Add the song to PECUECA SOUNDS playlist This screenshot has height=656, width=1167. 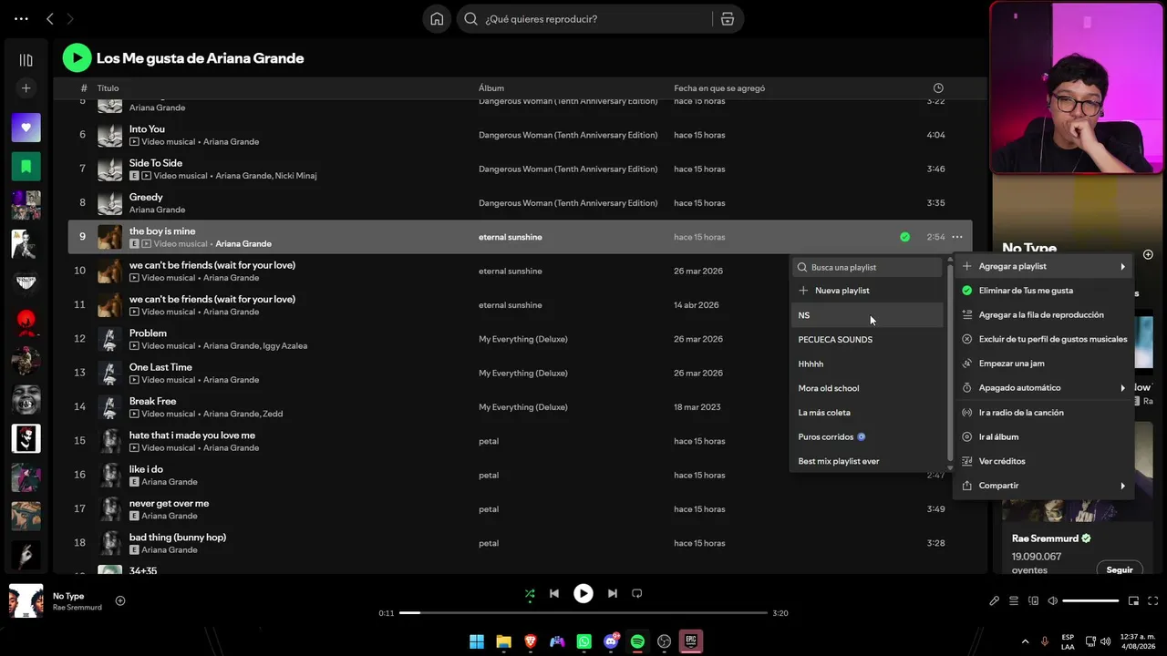coord(867,340)
